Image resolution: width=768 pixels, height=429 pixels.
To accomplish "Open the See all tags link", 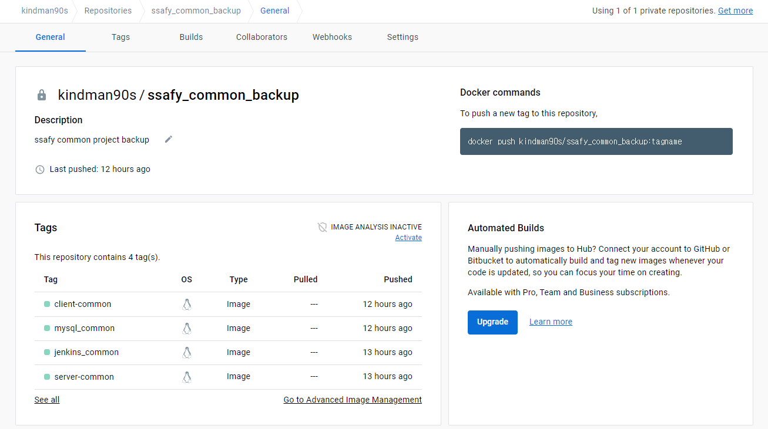I will [47, 400].
